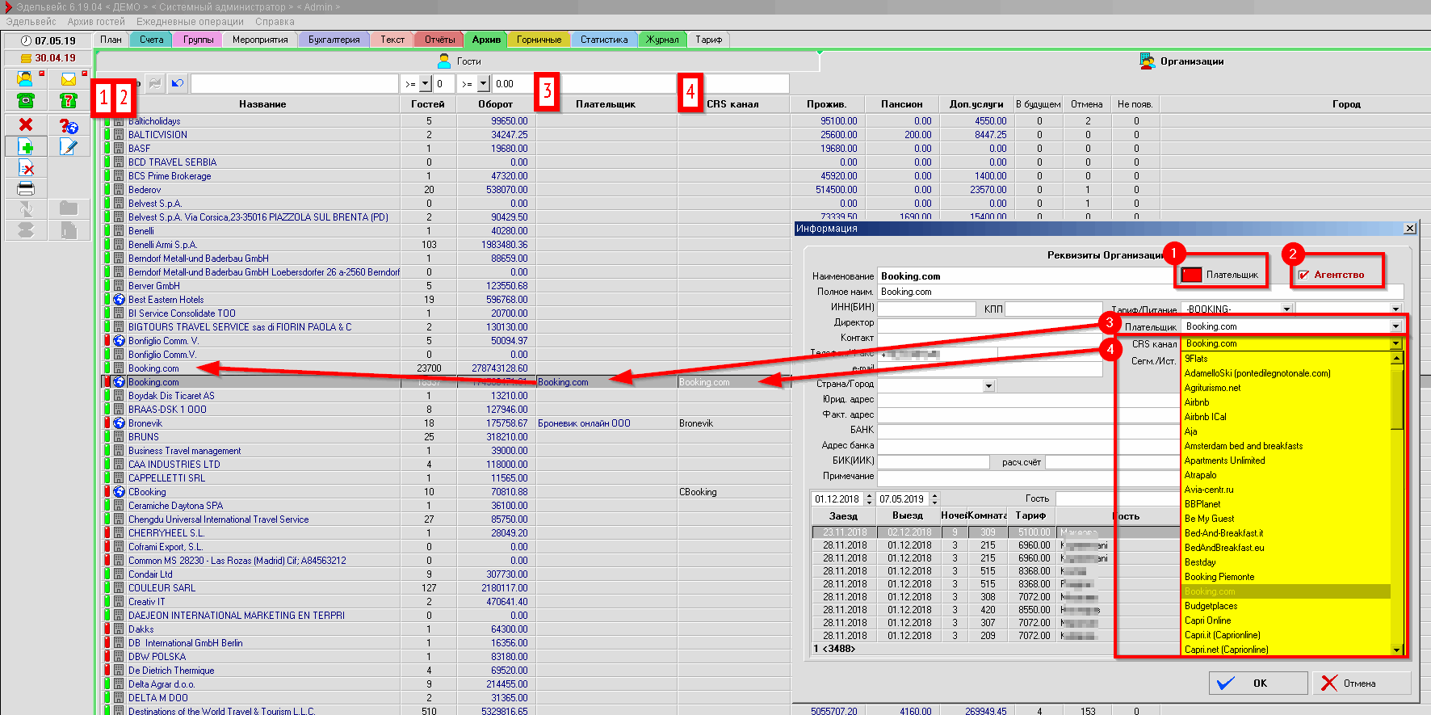The height and width of the screenshot is (715, 1431).
Task: Click the blue undo arrow icon
Action: 178,83
